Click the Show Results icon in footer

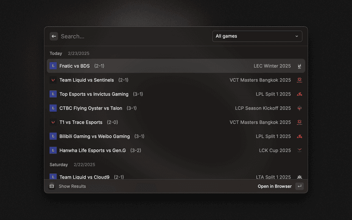click(52, 186)
